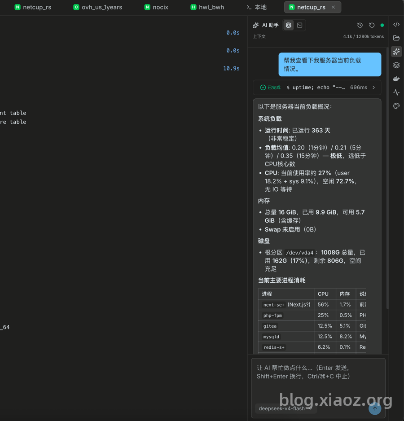This screenshot has width=404, height=421.
Task: Open the code snippets sidebar icon
Action: coord(396,24)
